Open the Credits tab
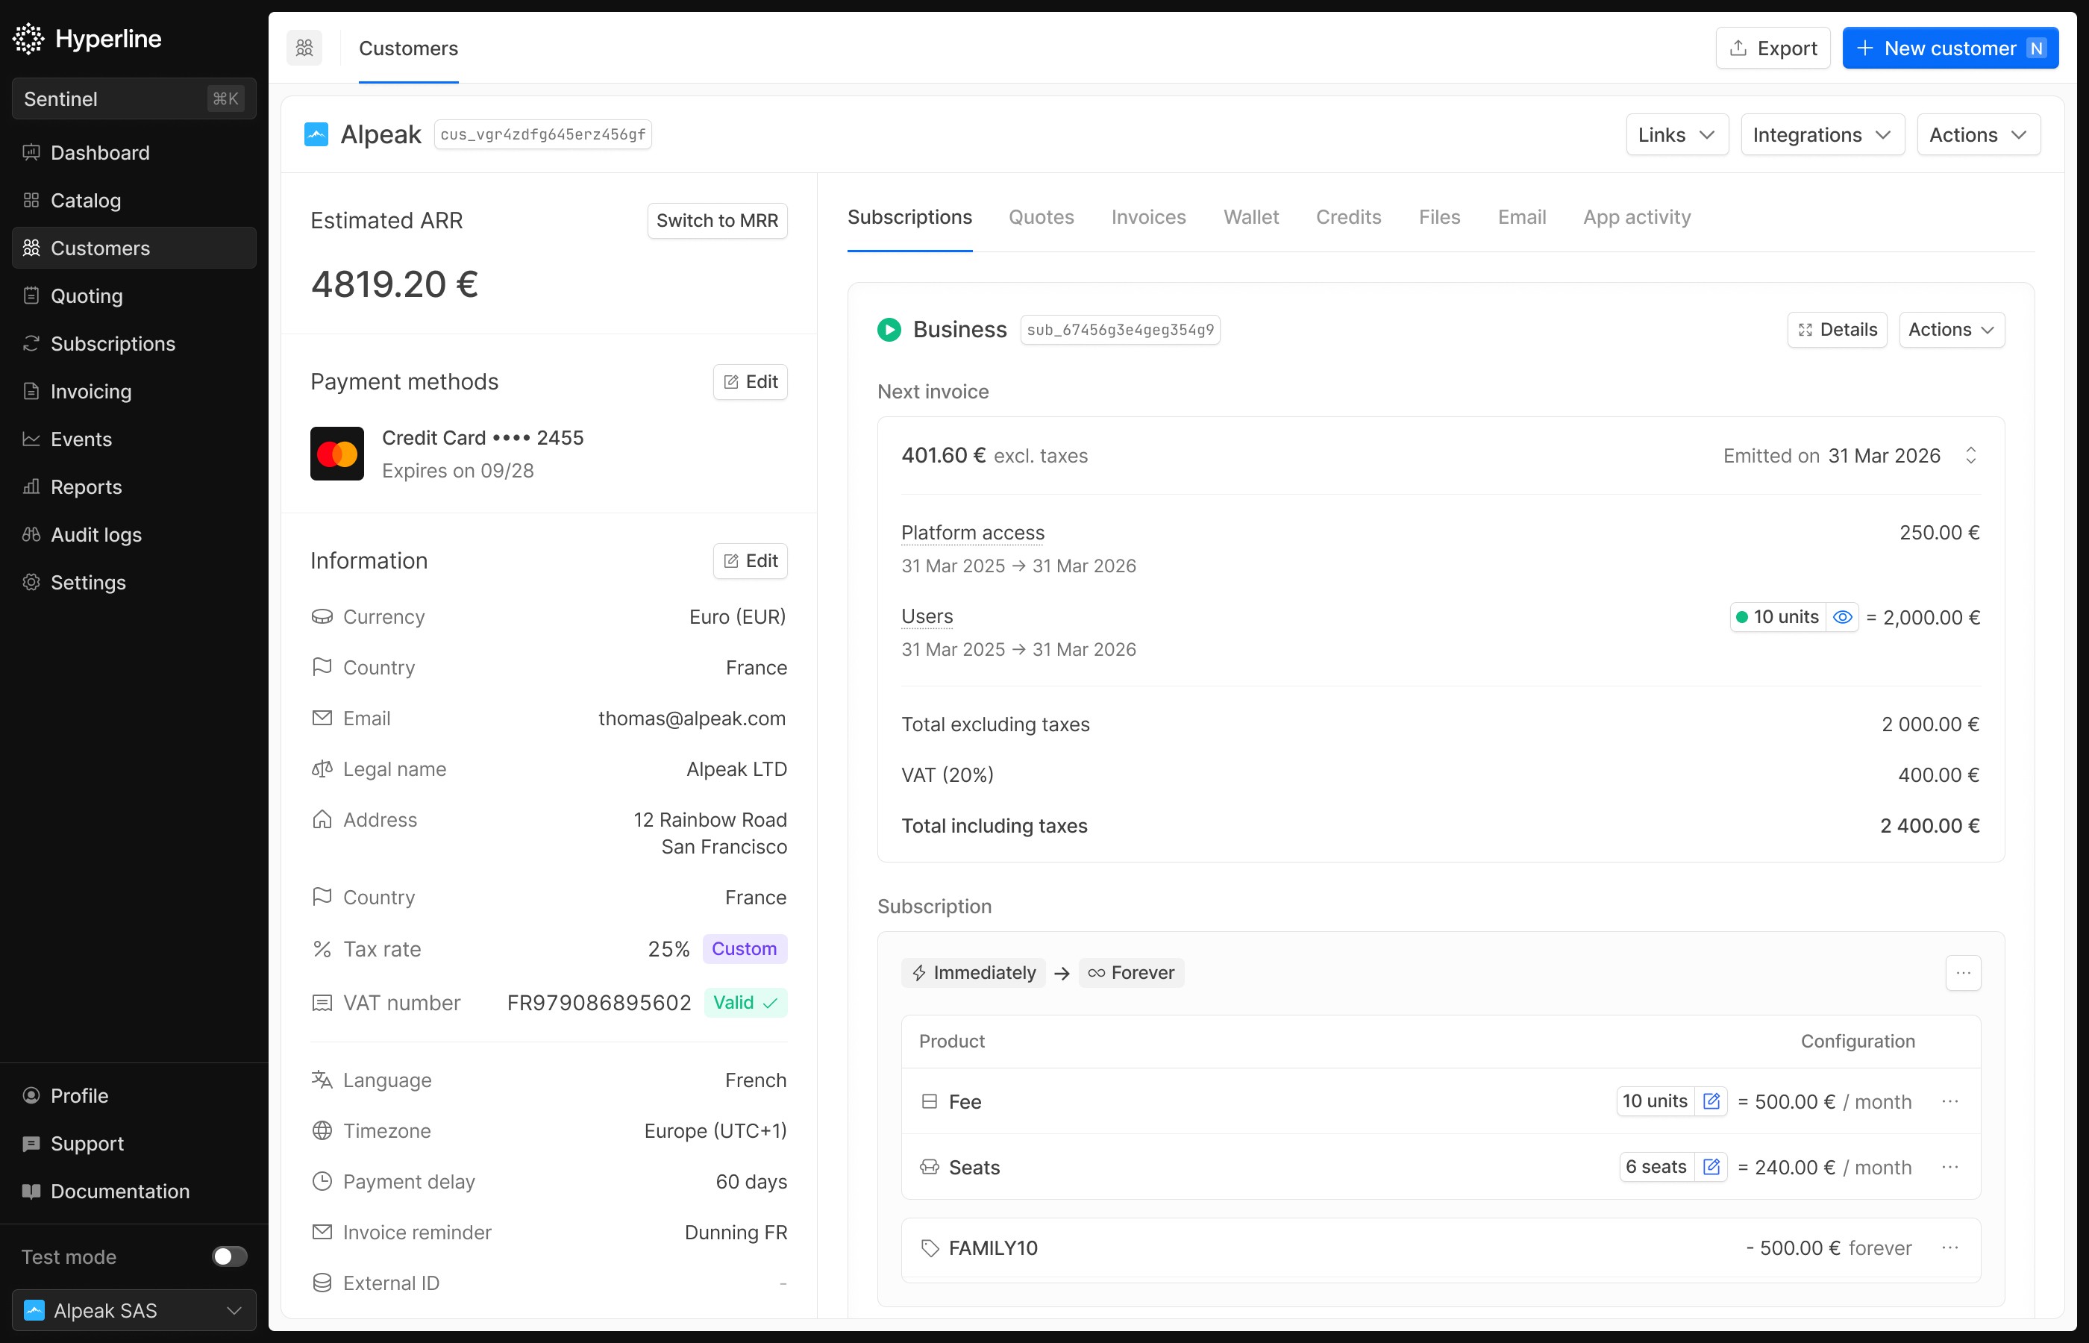Screen dimensions: 2089x1343 click(x=1348, y=217)
